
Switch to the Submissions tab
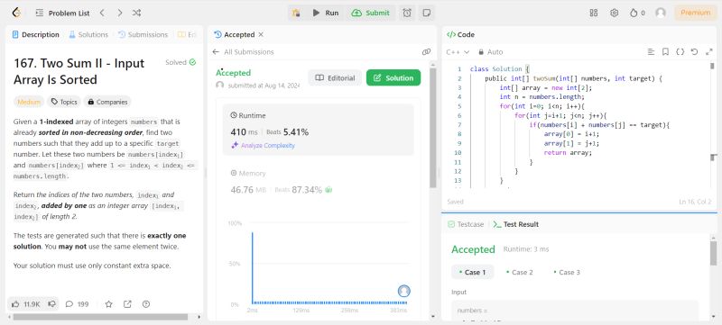click(x=143, y=34)
